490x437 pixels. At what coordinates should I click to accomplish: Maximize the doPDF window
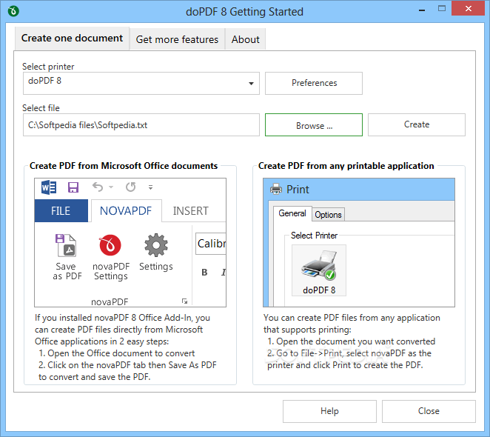pyautogui.click(x=442, y=9)
